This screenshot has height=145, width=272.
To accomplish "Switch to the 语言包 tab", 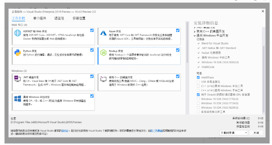I will click(59, 18).
